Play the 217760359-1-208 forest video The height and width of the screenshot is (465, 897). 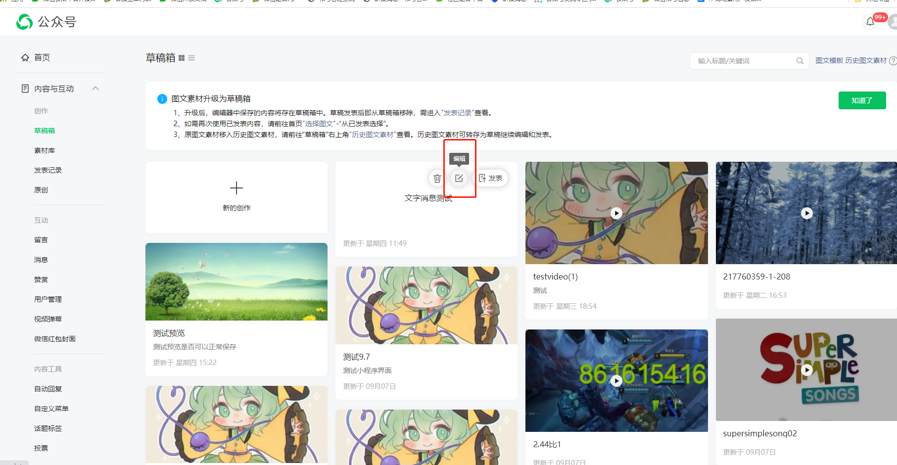point(807,213)
